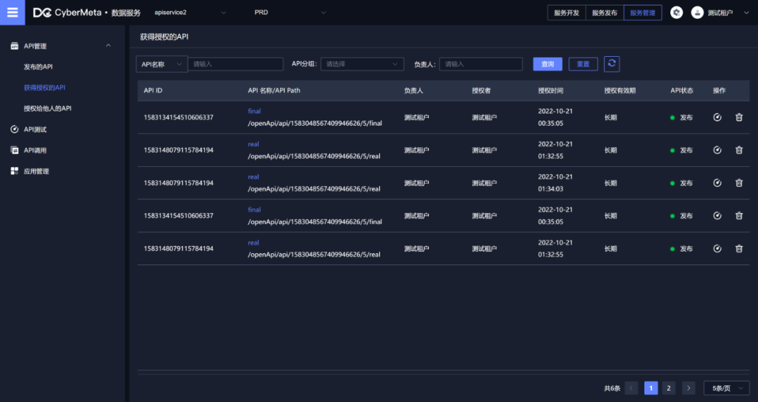The height and width of the screenshot is (402, 758).
Task: Click the user avatar icon
Action: [x=697, y=13]
